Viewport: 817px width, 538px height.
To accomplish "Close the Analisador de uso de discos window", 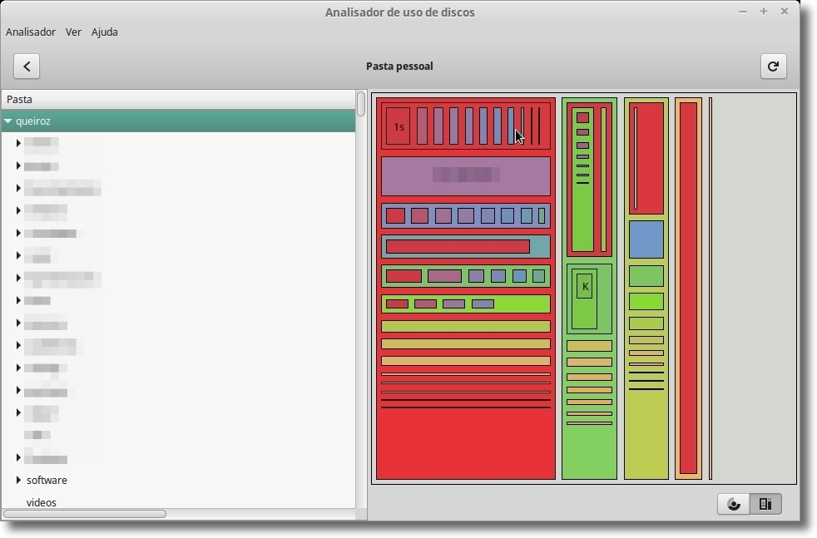I will point(785,12).
